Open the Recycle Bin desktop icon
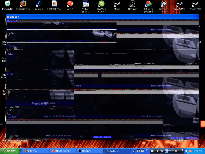205x154 pixels. click(x=7, y=6)
